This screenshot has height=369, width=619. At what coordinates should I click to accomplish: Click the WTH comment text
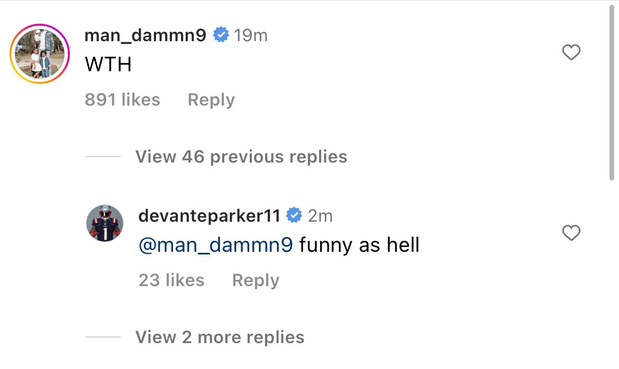click(x=108, y=65)
